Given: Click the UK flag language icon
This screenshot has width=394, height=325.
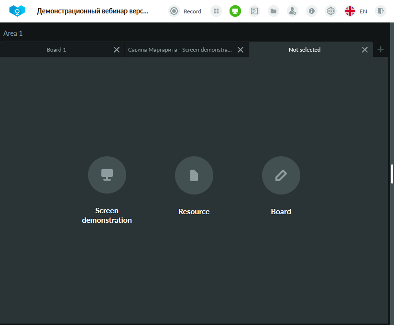Looking at the screenshot, I should [x=350, y=11].
